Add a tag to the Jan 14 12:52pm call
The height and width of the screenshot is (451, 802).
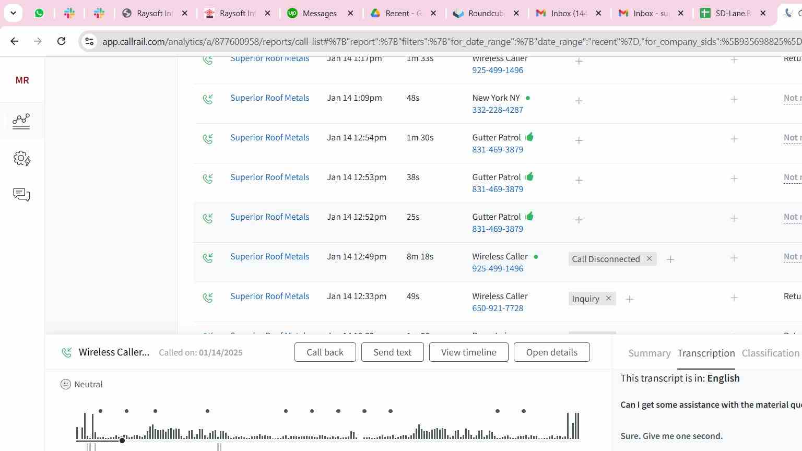point(579,220)
